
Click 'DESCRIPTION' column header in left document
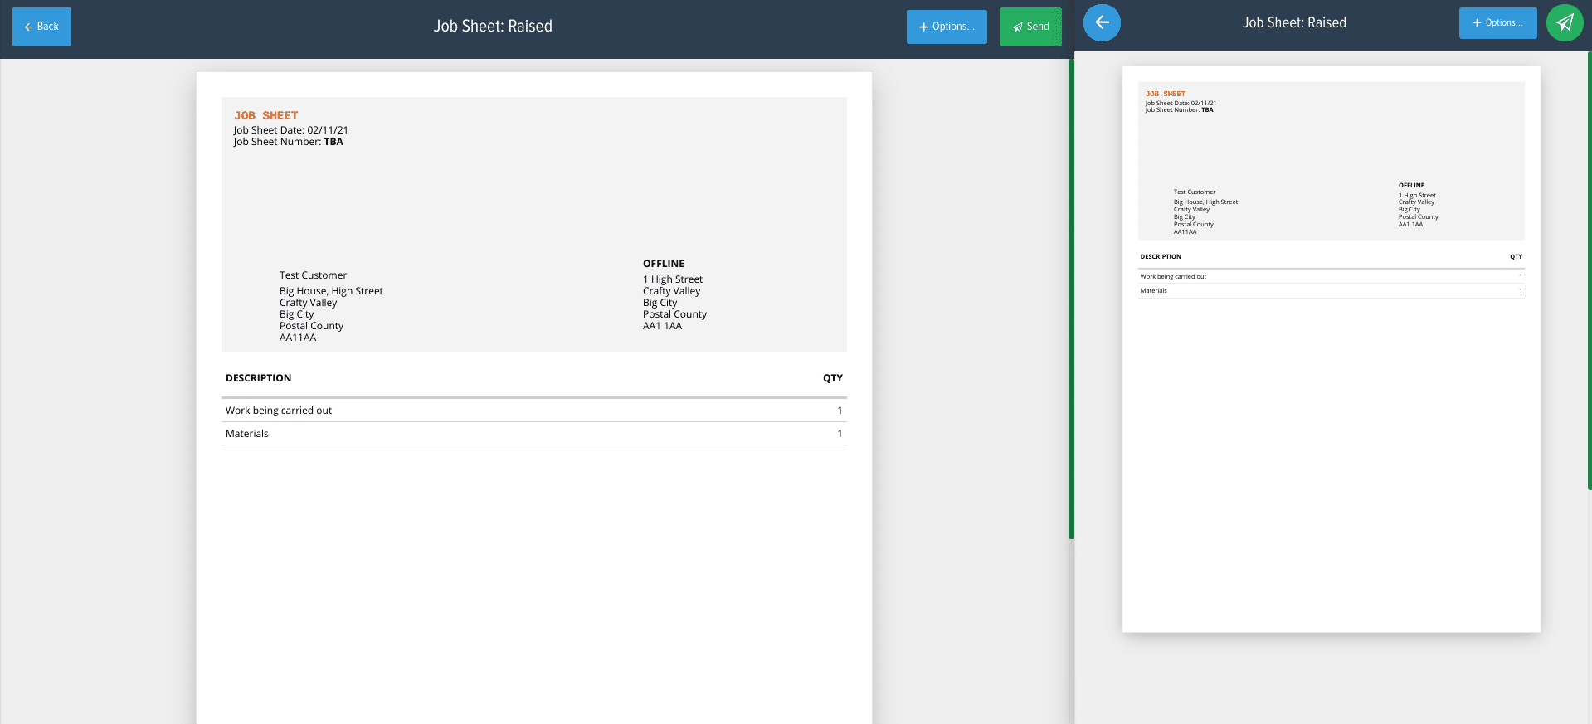click(x=258, y=378)
